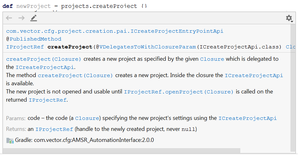Click the horizontal scrollbar of the popup
This screenshot has width=299, height=157.
click(x=122, y=151)
